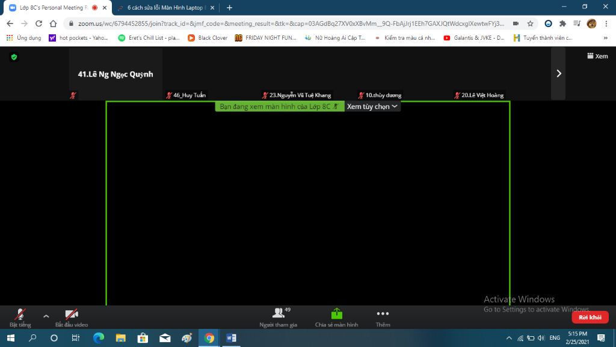Image resolution: width=616 pixels, height=347 pixels.
Task: Launch Microsoft Edge from taskbar
Action: pyautogui.click(x=99, y=338)
